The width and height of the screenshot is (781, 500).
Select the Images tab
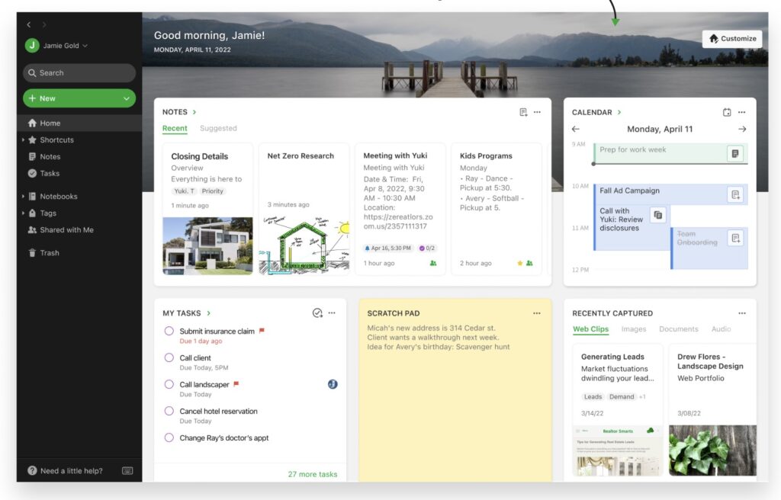(x=634, y=329)
